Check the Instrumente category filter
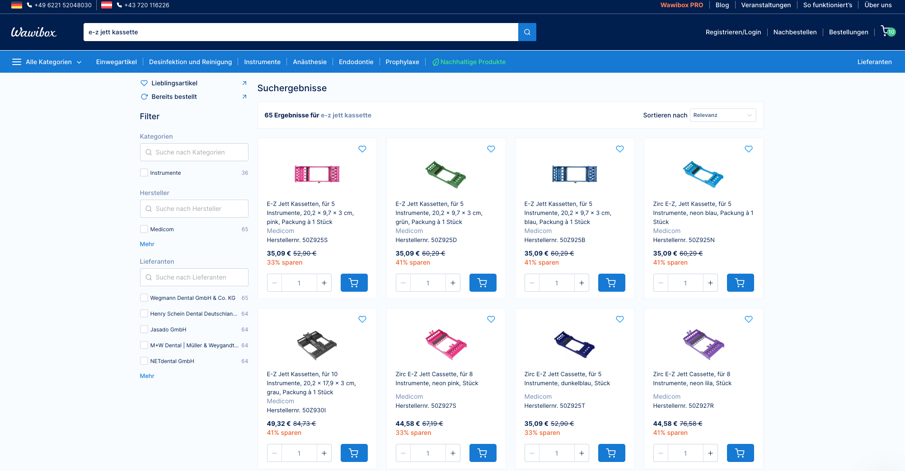 tap(144, 173)
